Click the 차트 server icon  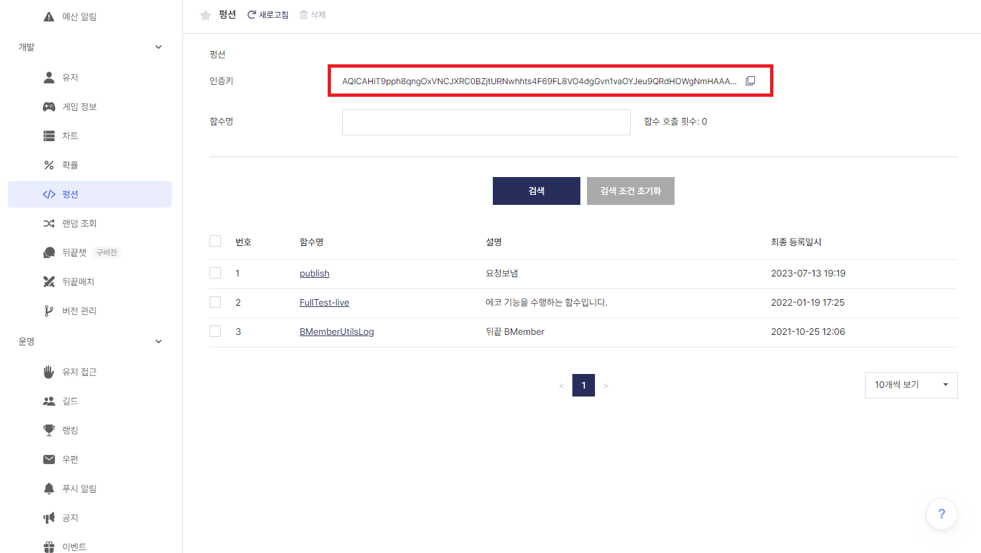tap(49, 136)
